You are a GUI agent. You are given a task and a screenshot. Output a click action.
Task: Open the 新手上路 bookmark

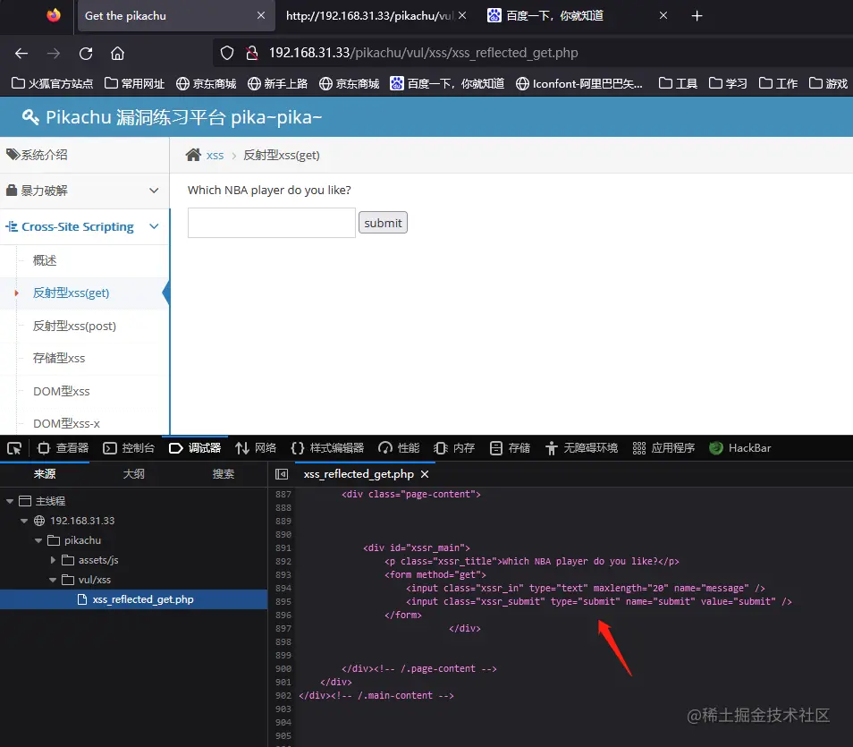pos(277,83)
